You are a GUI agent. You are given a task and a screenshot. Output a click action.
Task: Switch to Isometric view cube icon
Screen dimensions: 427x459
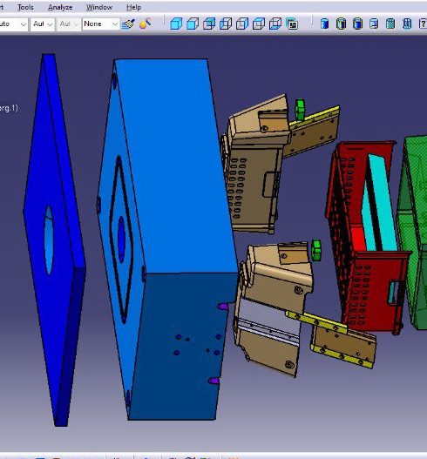click(x=176, y=24)
